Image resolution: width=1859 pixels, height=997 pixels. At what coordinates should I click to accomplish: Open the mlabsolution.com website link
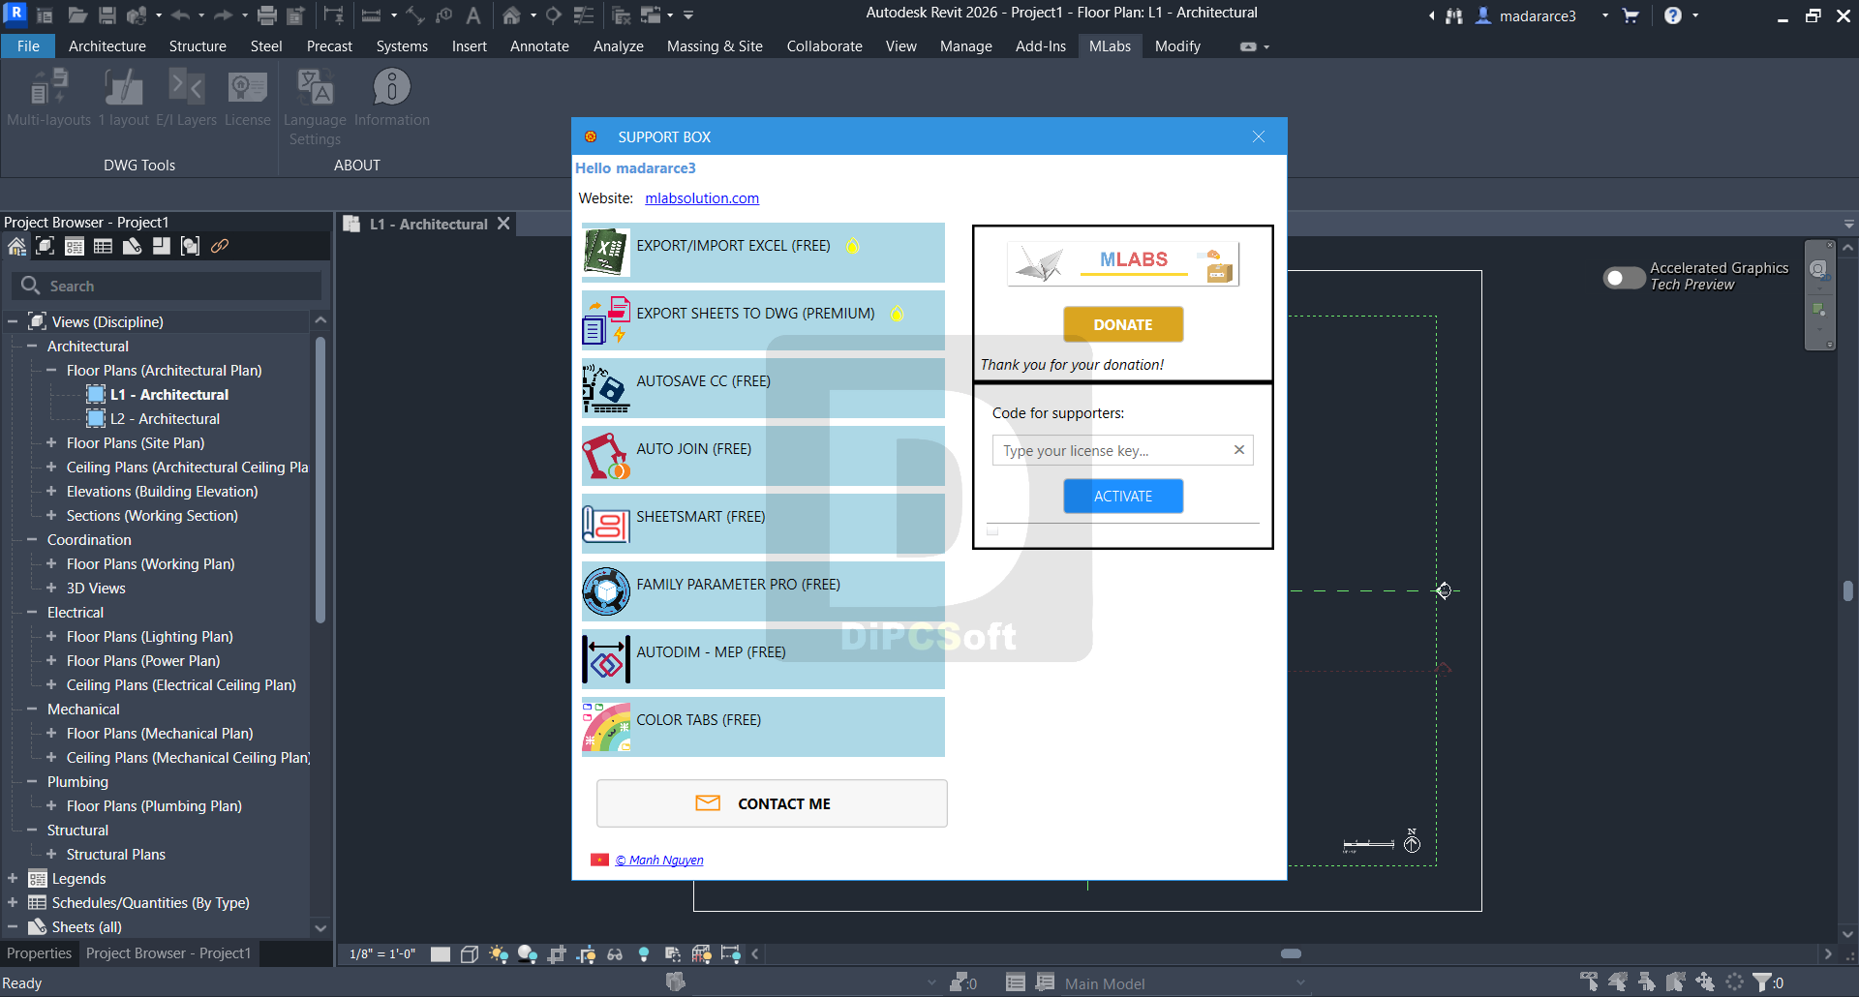pyautogui.click(x=702, y=197)
